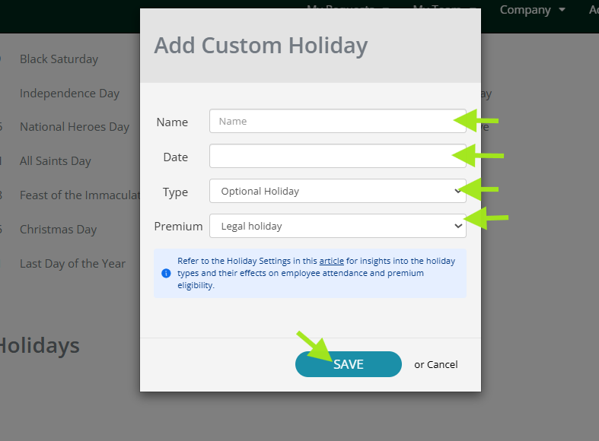The height and width of the screenshot is (441, 599).
Task: Focus the Date input field
Action: tap(337, 156)
